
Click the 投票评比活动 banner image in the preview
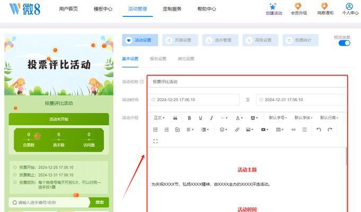point(59,65)
